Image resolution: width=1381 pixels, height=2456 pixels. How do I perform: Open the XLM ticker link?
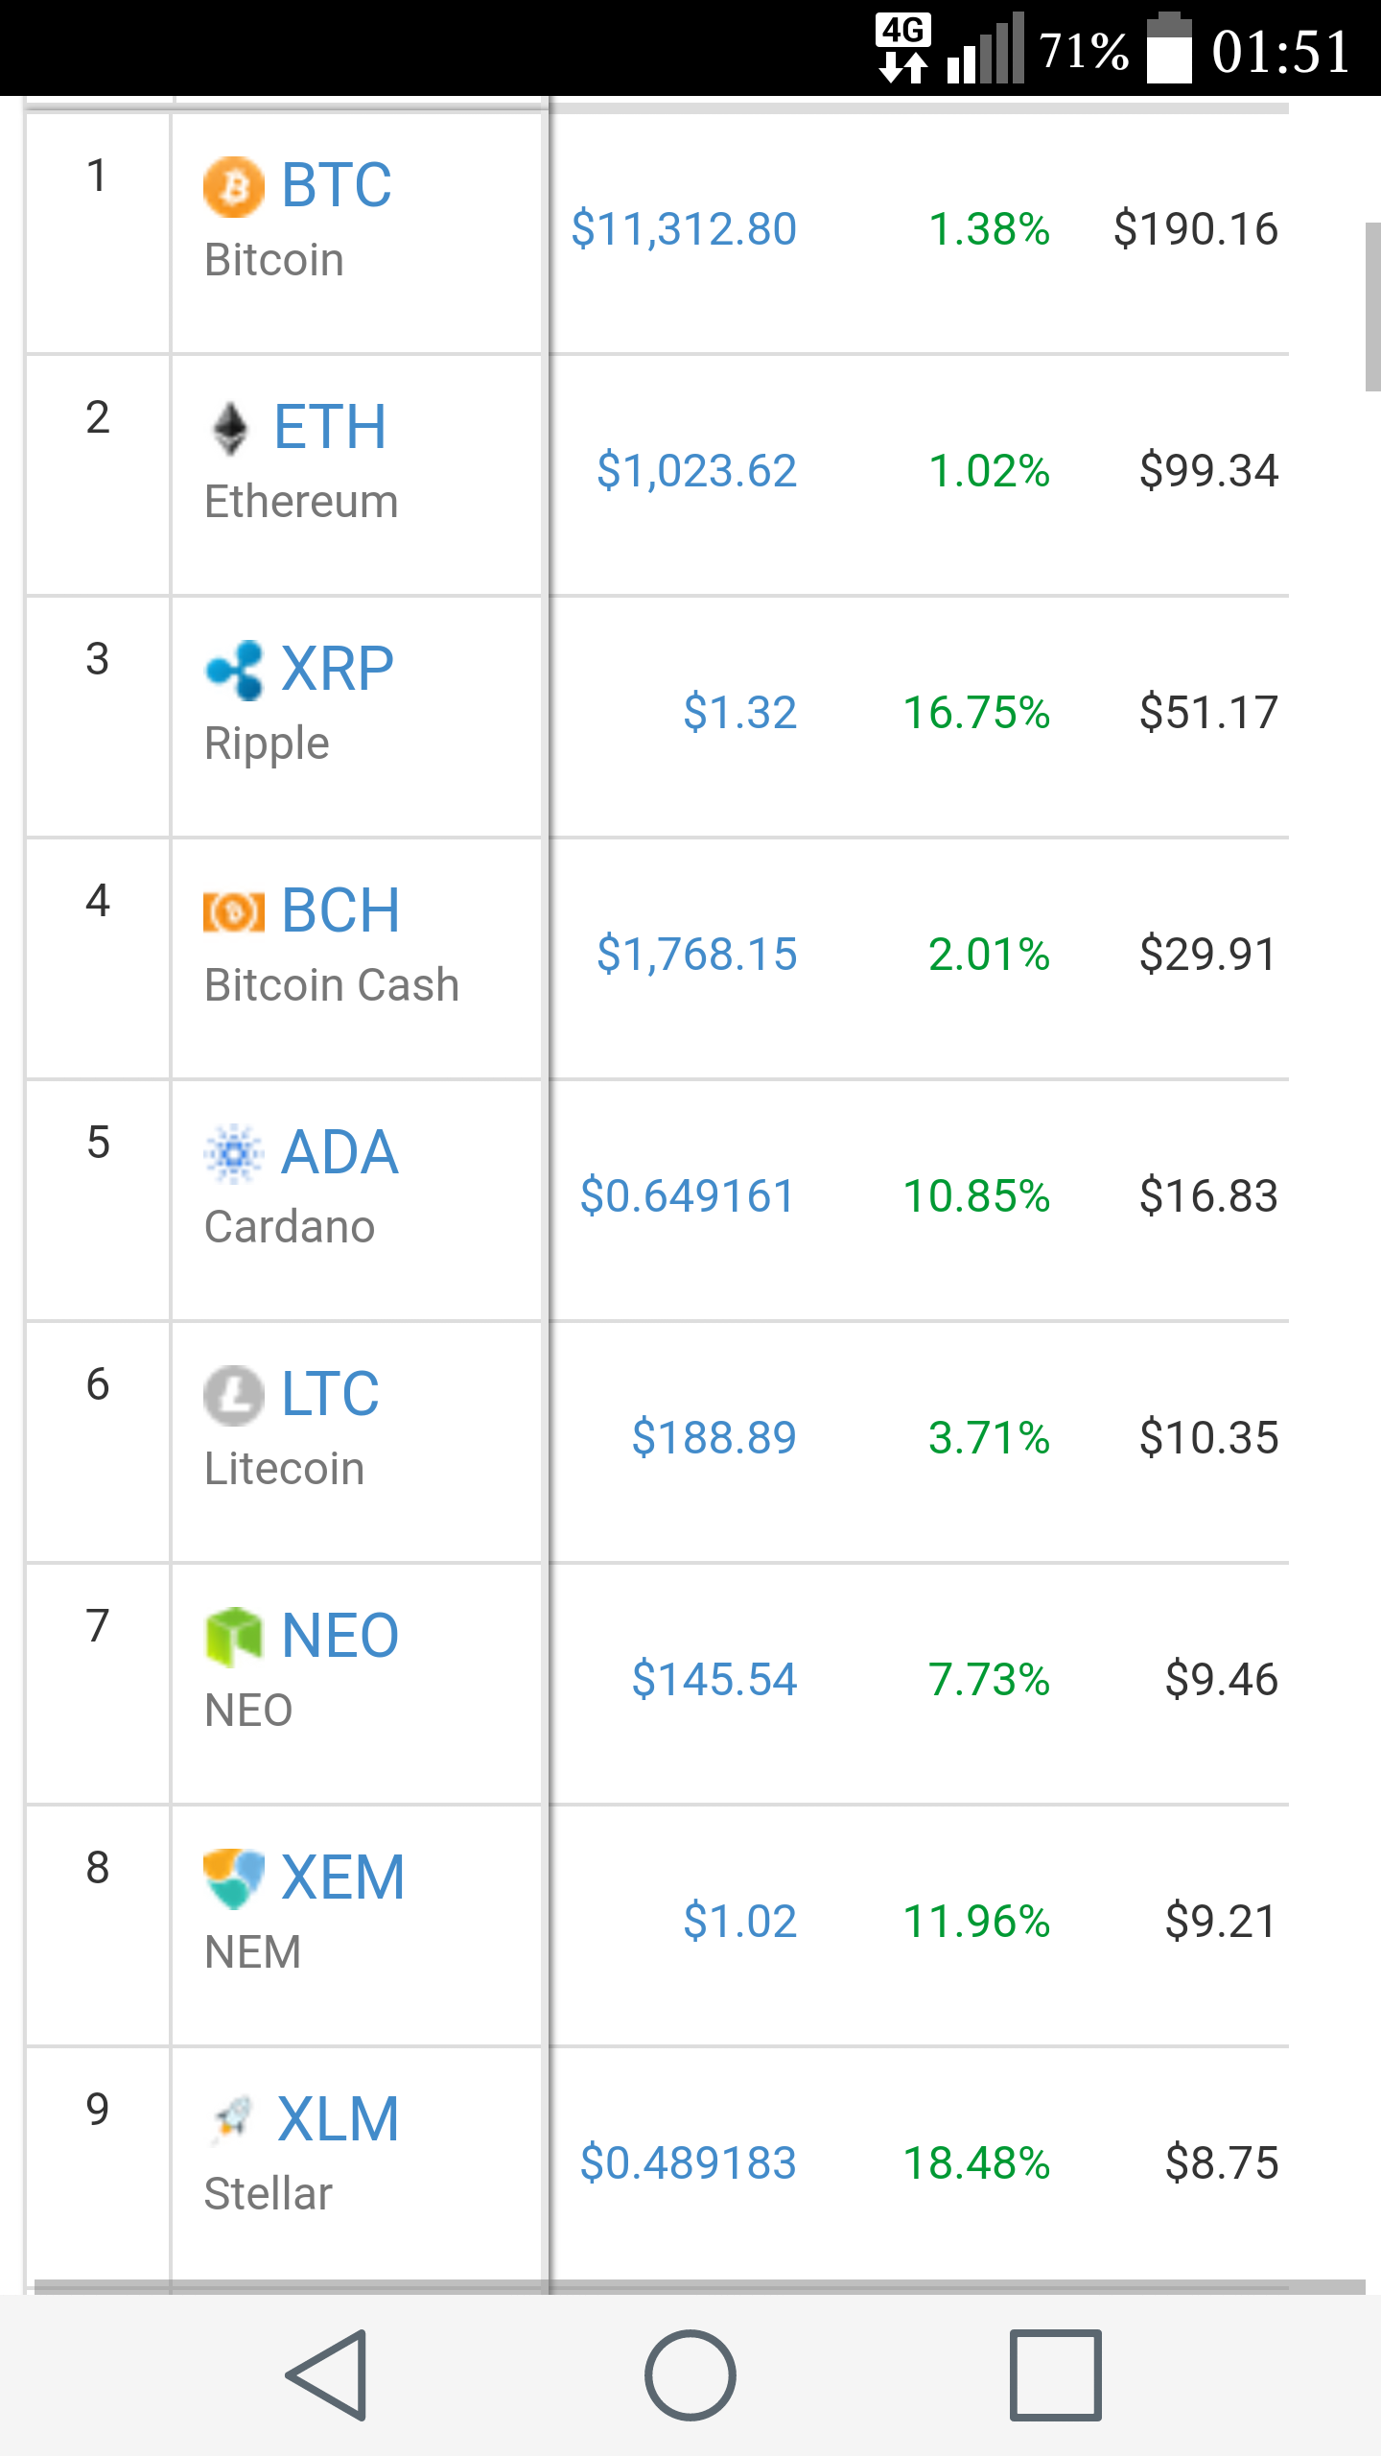pos(338,2118)
